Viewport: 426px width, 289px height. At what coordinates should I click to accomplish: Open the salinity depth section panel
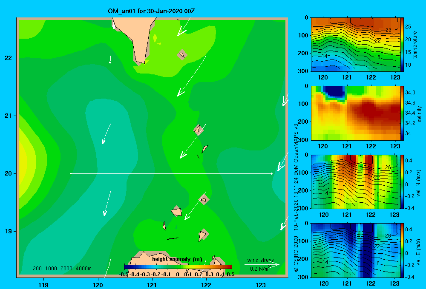pos(356,113)
